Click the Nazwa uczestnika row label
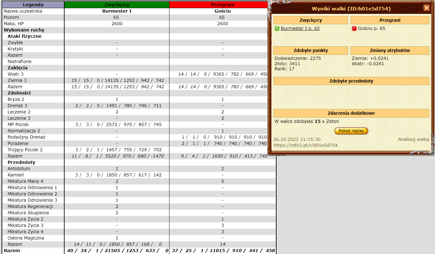Viewport: 435px width, 254px height. (x=23, y=11)
